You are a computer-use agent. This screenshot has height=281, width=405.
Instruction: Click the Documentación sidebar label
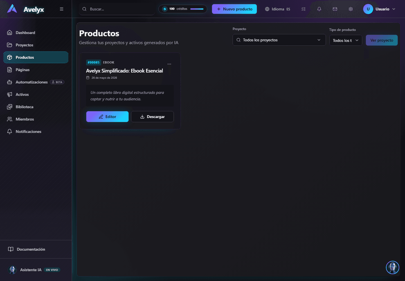[31, 249]
